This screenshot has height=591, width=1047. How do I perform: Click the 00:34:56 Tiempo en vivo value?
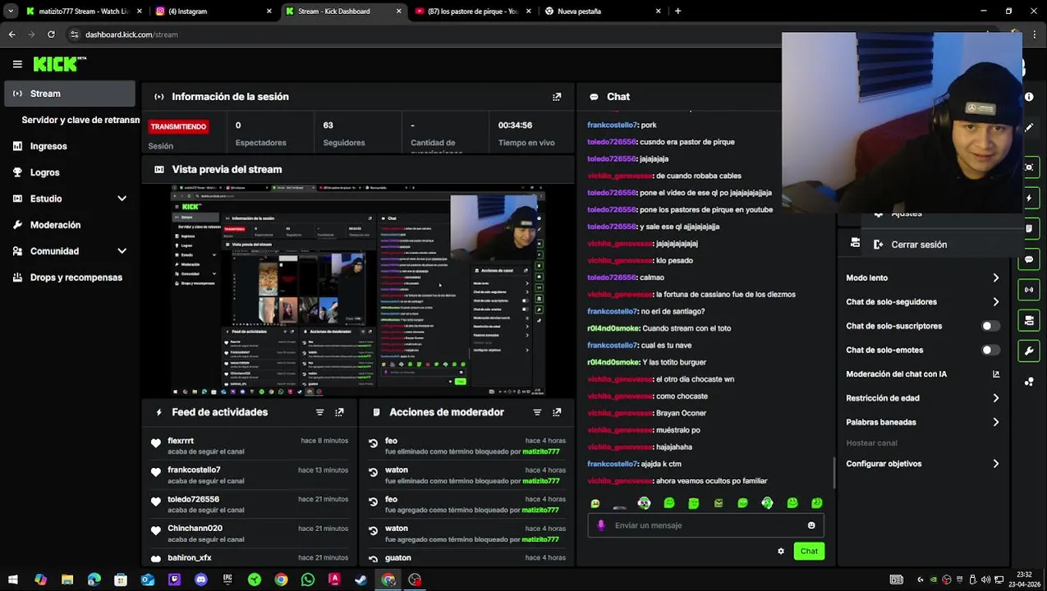[x=515, y=126]
